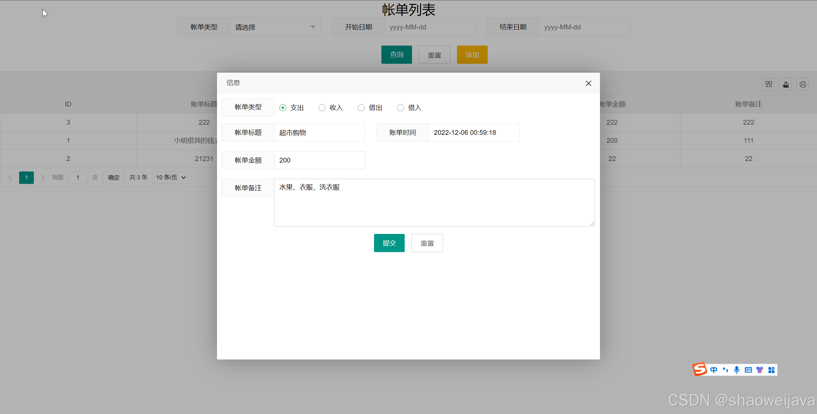Click Sogou input method S logo
The width and height of the screenshot is (817, 414).
(x=700, y=369)
